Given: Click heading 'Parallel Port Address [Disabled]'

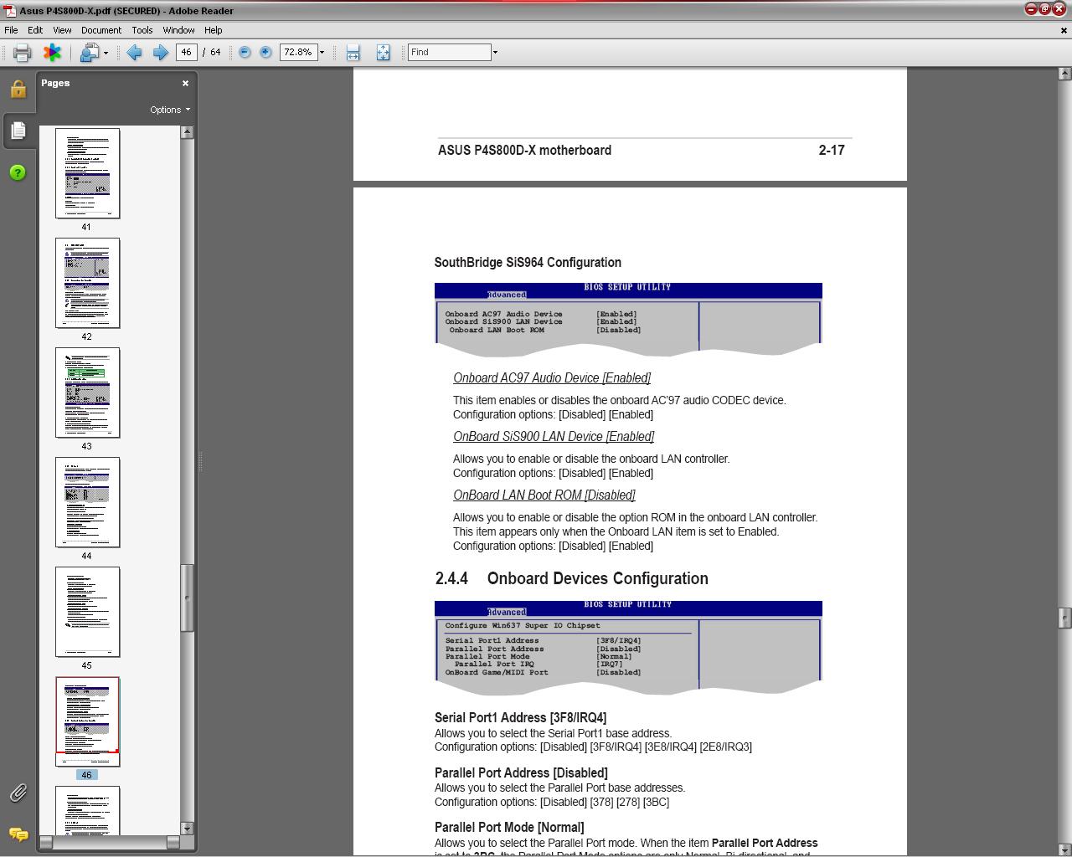Looking at the screenshot, I should tap(521, 772).
